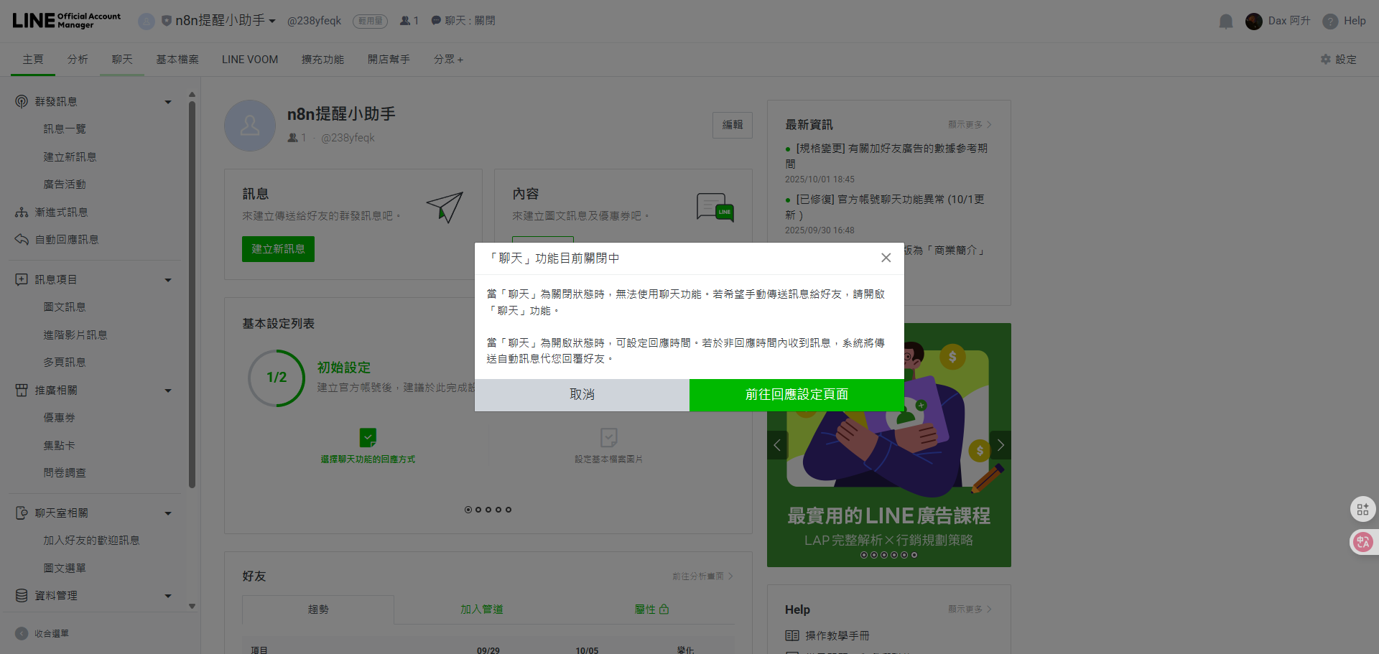Open the 自動回應訊息 auto-reply icon
Image resolution: width=1379 pixels, height=654 pixels.
[x=22, y=239]
